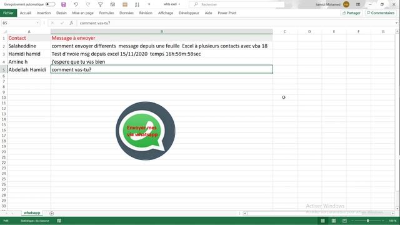Click the Insert Function fx icon

(71, 23)
